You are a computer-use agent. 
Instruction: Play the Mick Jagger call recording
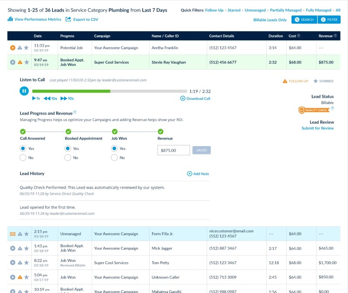13,248
